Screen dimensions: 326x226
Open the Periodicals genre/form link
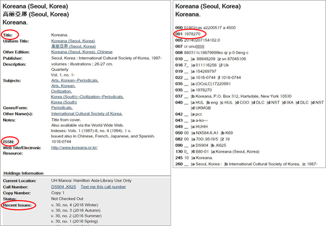[x=62, y=107]
